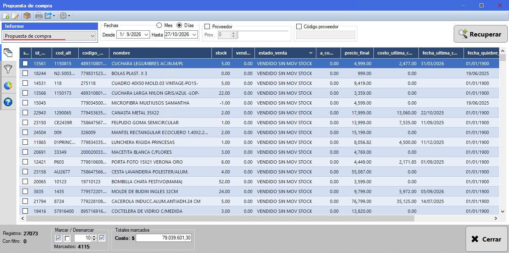Click the export share arrow icon
This screenshot has width=509, height=253.
coord(48,16)
